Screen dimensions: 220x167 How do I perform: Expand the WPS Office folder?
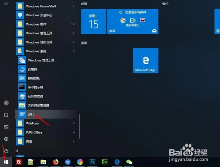pyautogui.click(x=46, y=132)
